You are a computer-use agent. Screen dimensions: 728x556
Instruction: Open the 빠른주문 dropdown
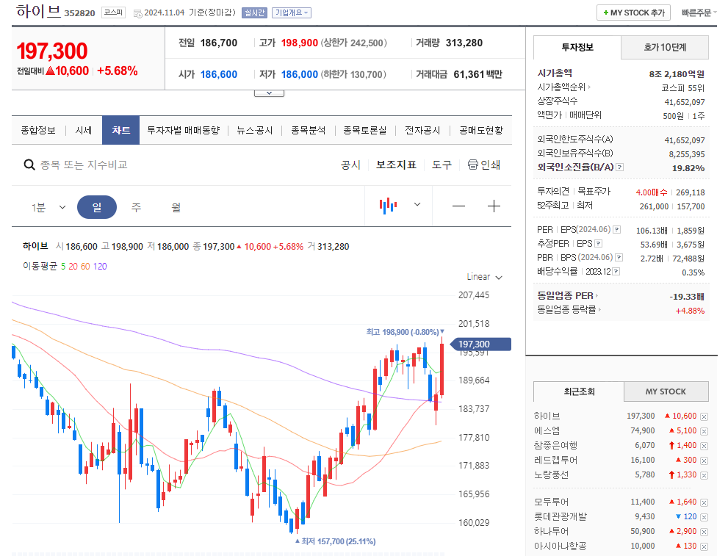[x=699, y=13]
